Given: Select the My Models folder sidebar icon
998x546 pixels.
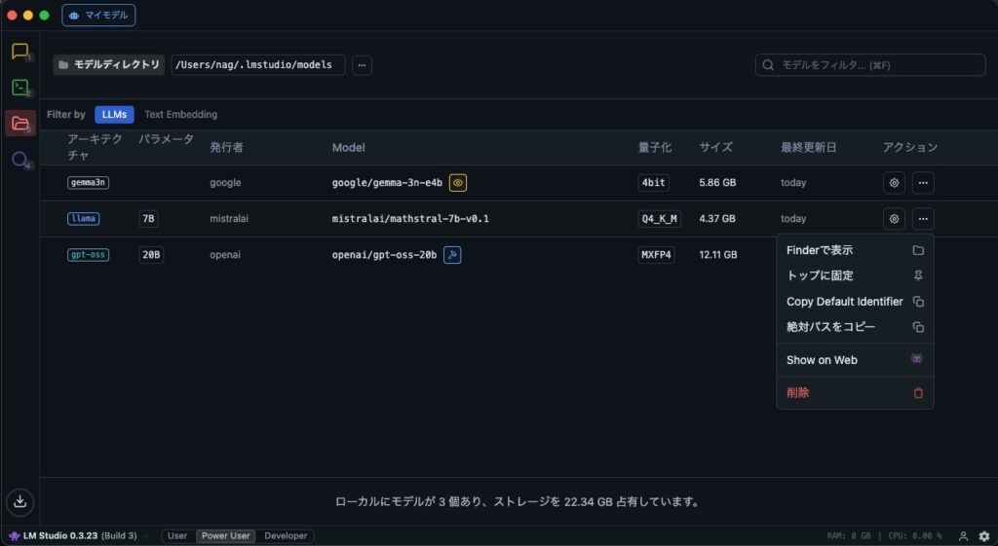Looking at the screenshot, I should coord(20,123).
